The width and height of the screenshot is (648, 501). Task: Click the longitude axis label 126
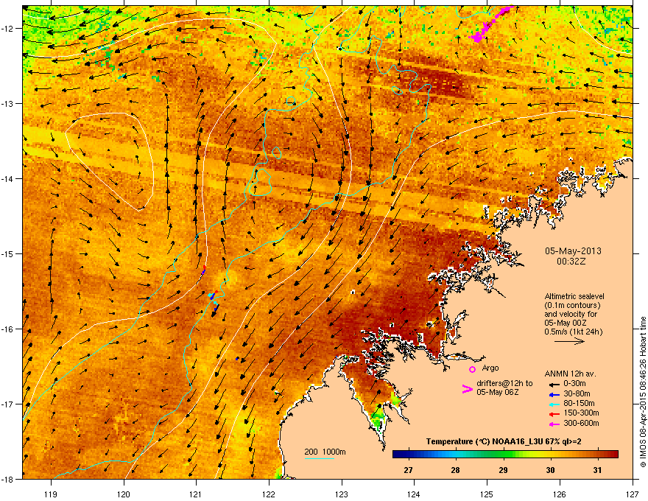click(x=560, y=494)
